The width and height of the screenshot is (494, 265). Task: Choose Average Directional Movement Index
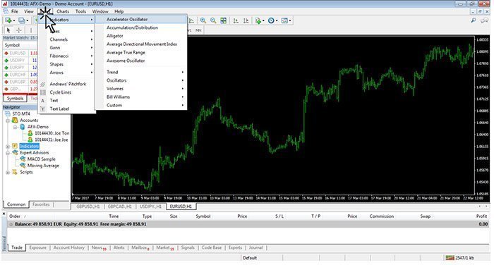140,44
